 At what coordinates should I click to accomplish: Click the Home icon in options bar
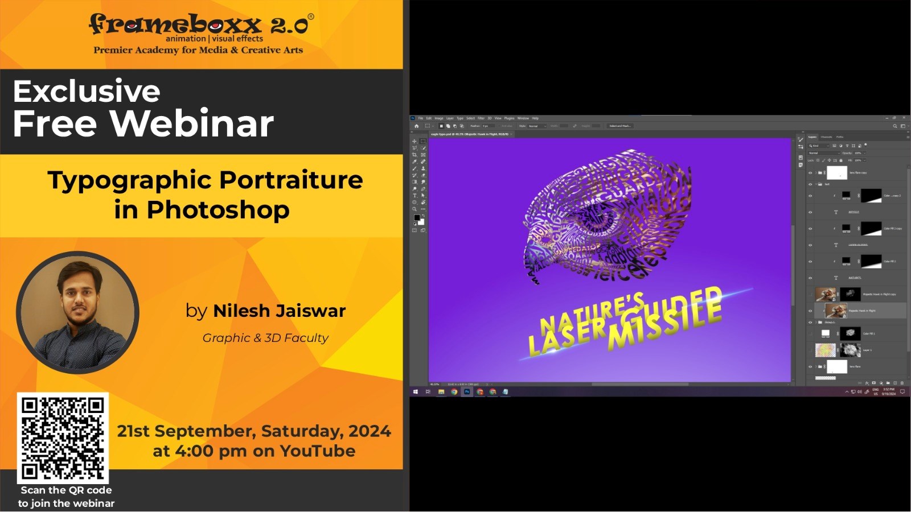click(x=416, y=126)
